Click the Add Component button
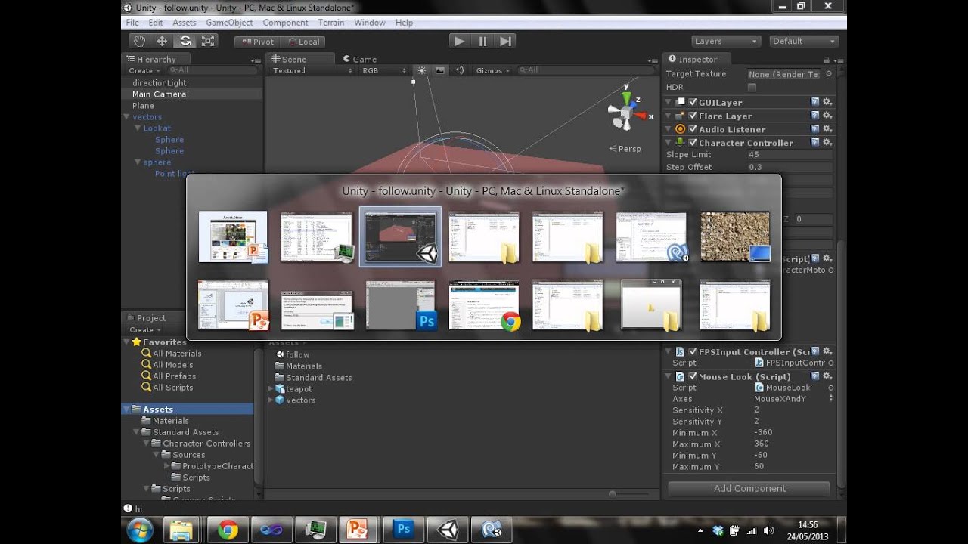Screen dimensions: 968x544 click(749, 488)
